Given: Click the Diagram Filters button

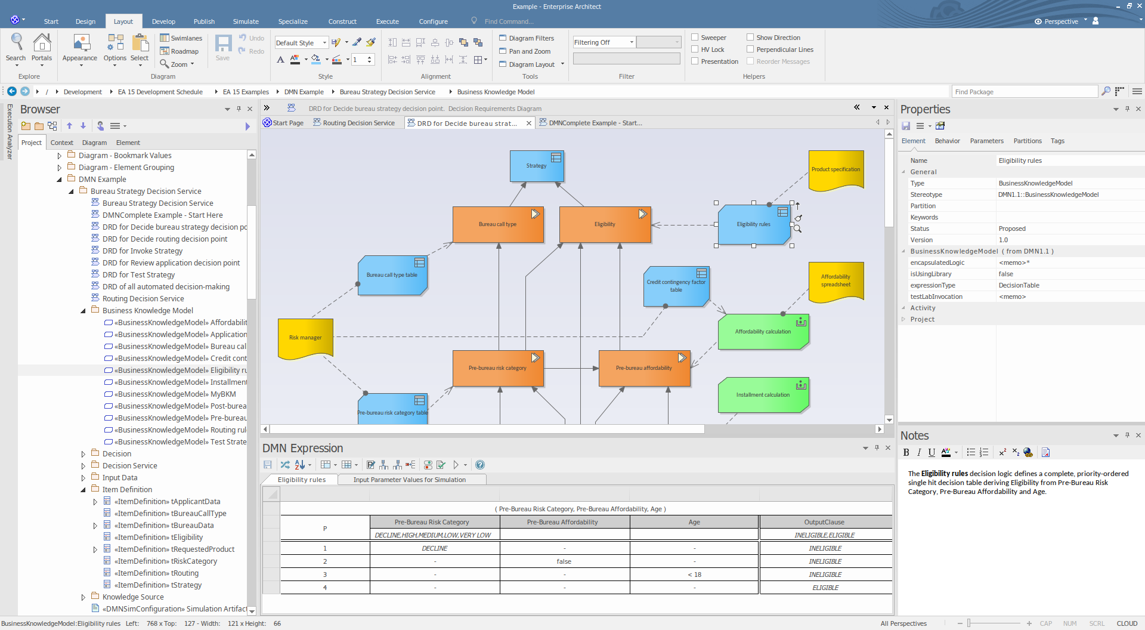Looking at the screenshot, I should point(527,38).
